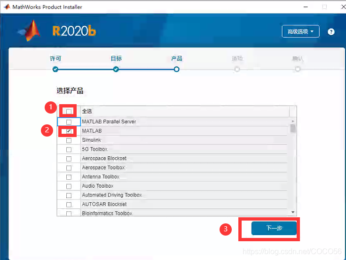Check the Antenna Toolbox checkbox
The image size is (346, 260).
pos(69,177)
